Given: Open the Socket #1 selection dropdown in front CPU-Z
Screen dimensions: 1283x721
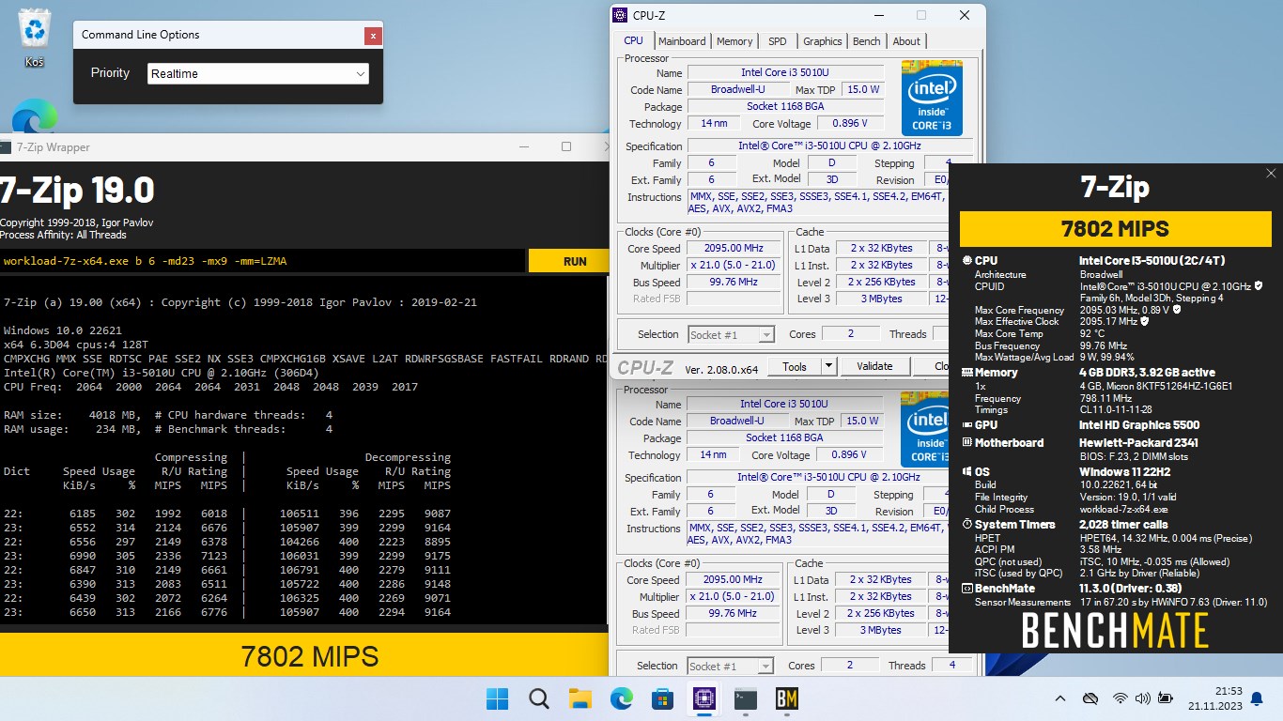Looking at the screenshot, I should [x=731, y=334].
